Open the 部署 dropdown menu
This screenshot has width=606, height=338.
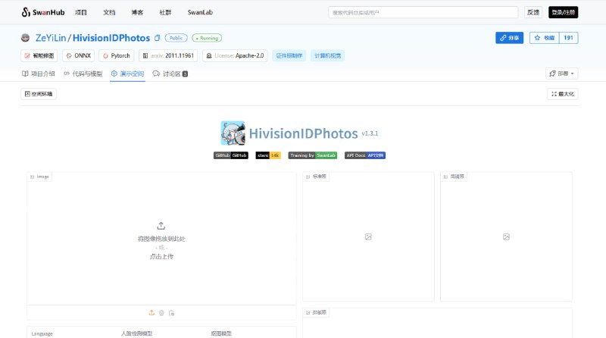(561, 74)
